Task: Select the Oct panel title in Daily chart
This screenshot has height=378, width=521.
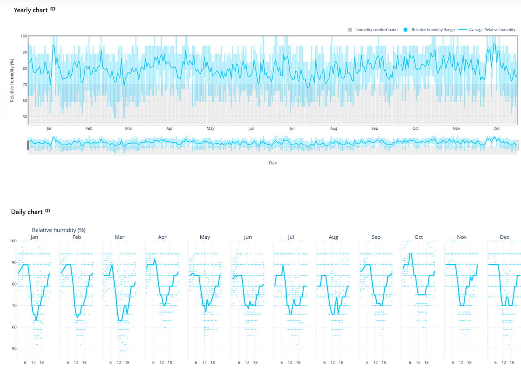Action: [x=419, y=237]
